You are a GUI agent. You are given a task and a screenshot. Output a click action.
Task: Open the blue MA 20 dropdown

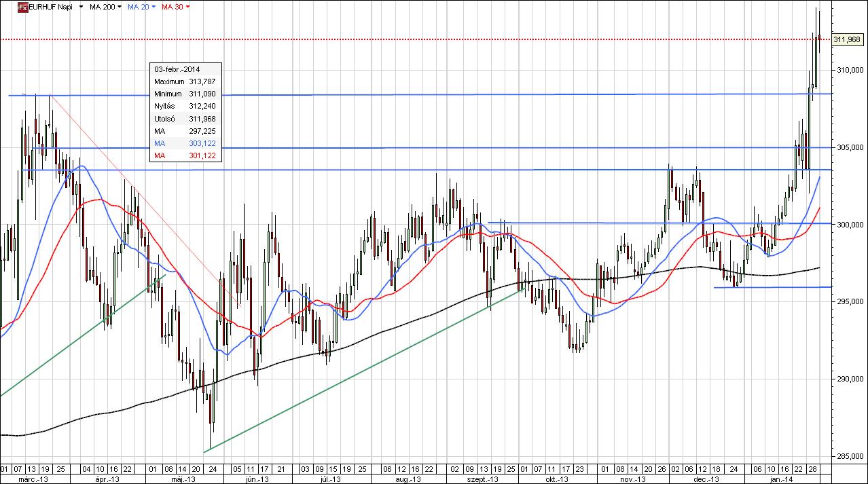point(153,7)
